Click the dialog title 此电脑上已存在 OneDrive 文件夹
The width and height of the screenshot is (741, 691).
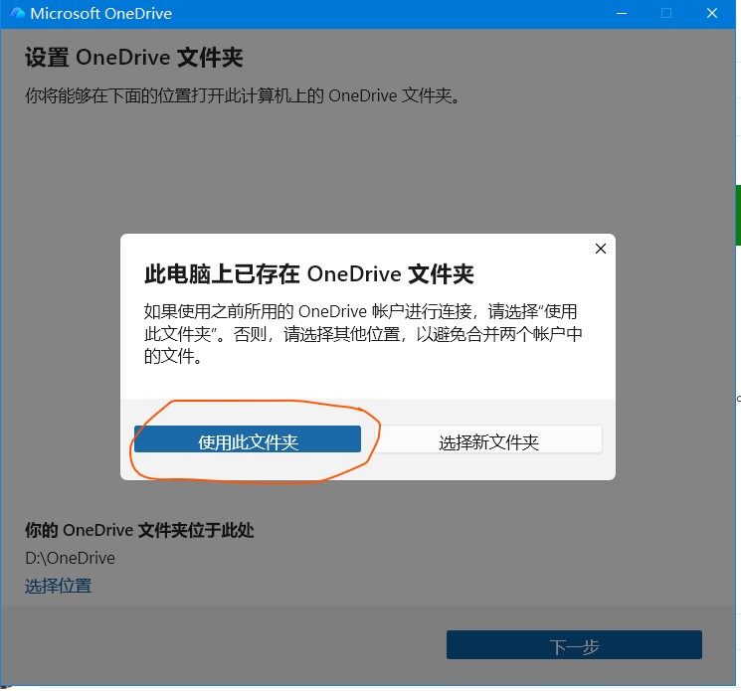pyautogui.click(x=309, y=274)
